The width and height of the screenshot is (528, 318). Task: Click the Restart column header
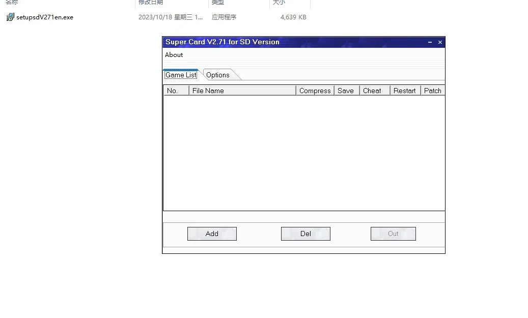405,91
